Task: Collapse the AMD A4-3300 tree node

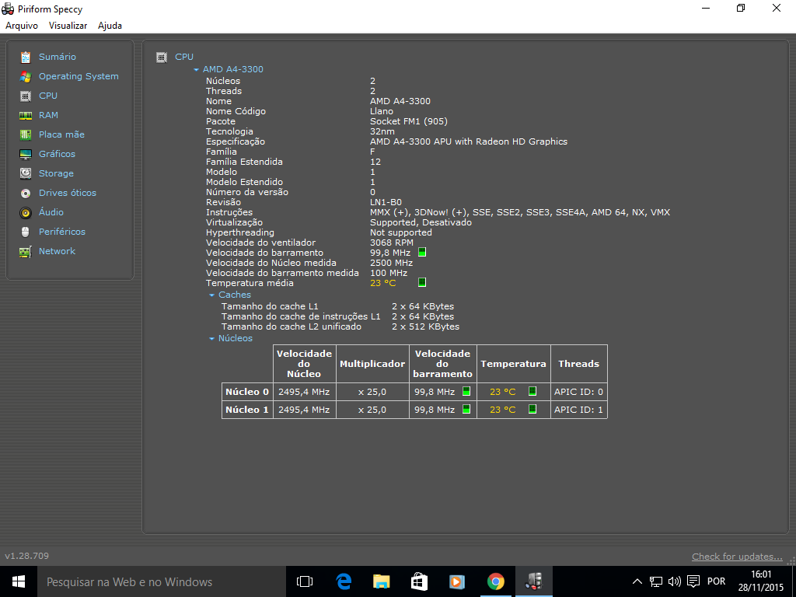Action: [x=196, y=69]
